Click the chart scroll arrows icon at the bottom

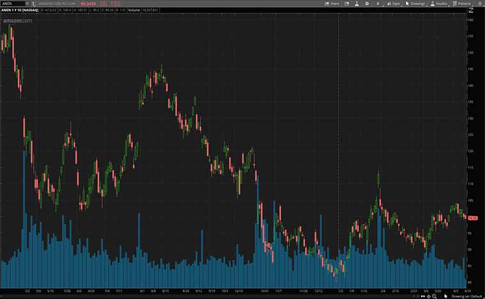coord(423,296)
